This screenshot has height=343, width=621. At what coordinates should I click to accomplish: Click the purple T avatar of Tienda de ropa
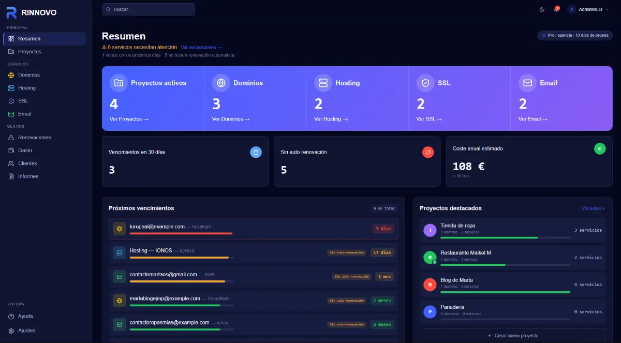pyautogui.click(x=430, y=230)
